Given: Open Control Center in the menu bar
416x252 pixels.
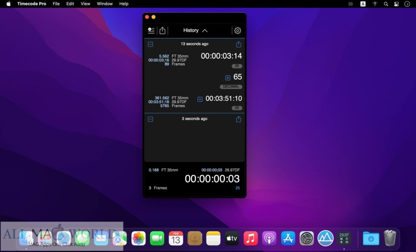Looking at the screenshot, I should [x=396, y=4].
